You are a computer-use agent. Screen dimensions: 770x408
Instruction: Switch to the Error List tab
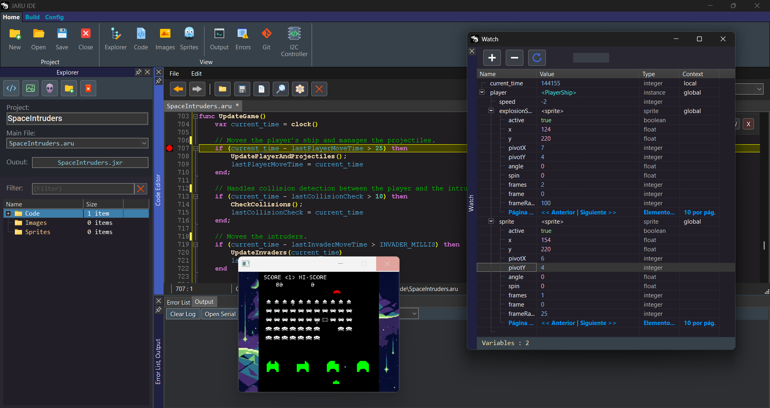point(178,302)
